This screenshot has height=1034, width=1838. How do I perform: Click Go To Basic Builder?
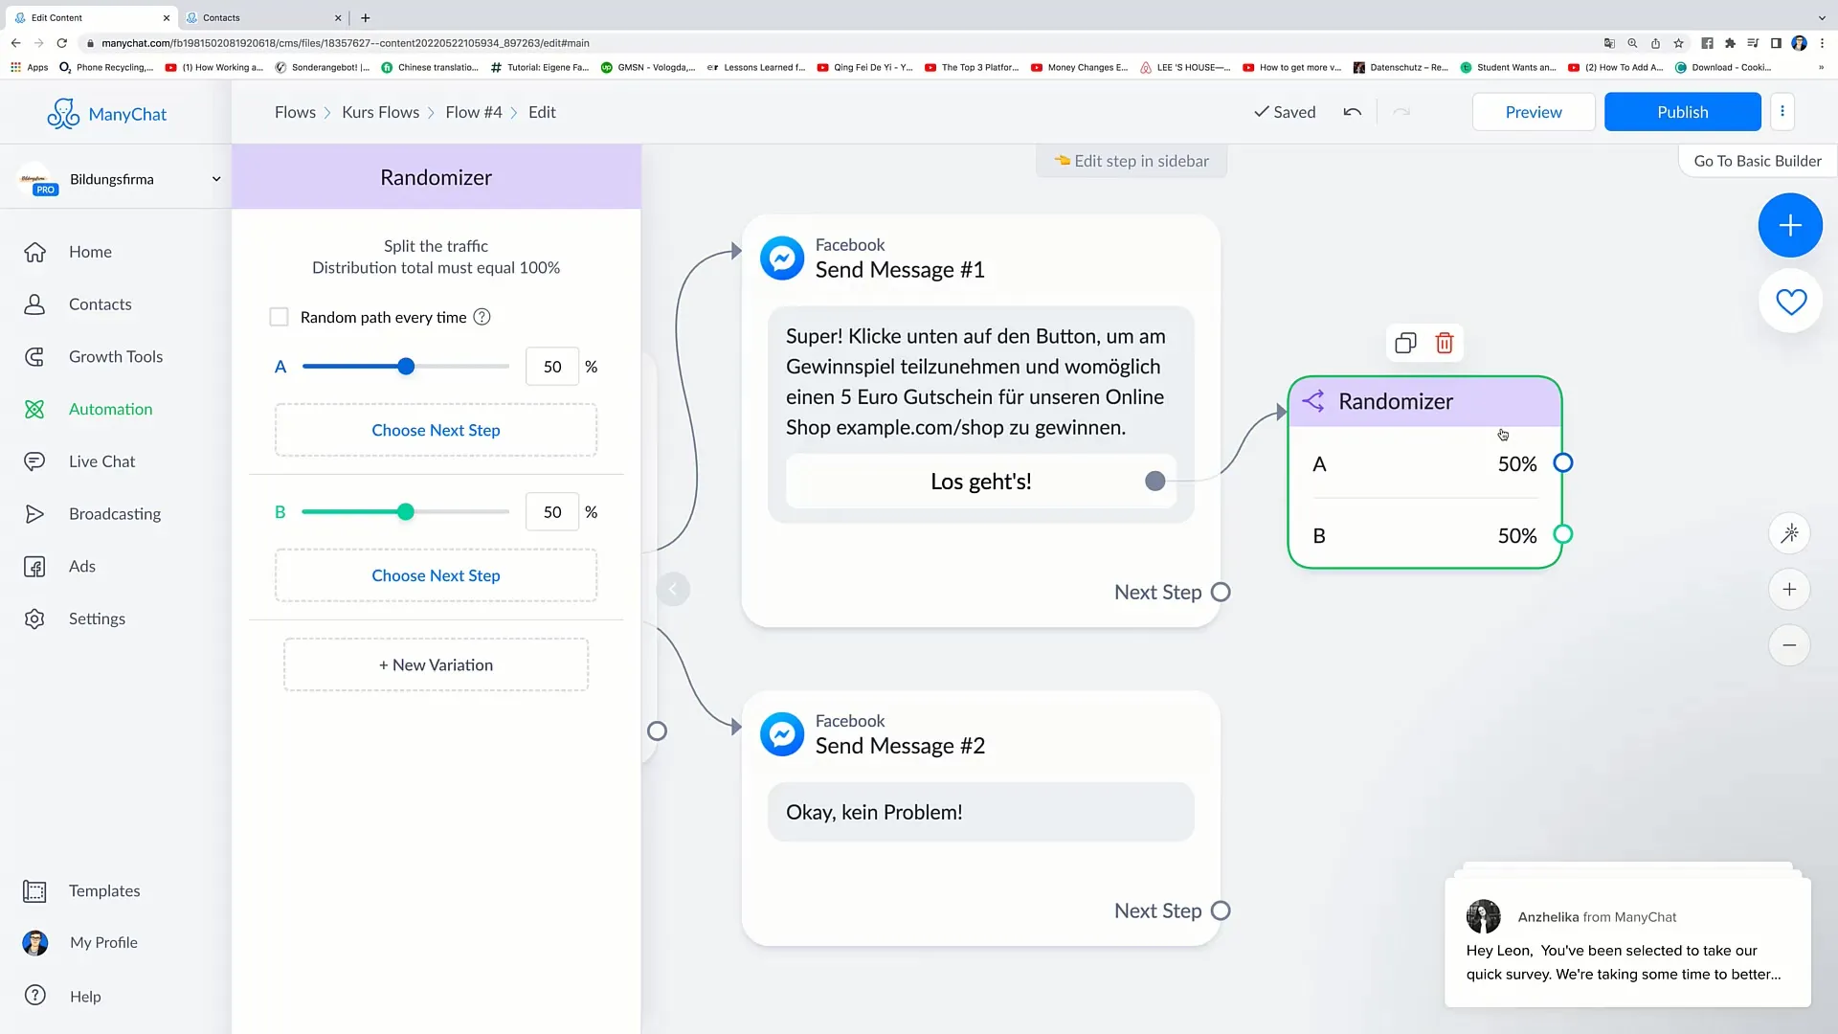point(1758,161)
